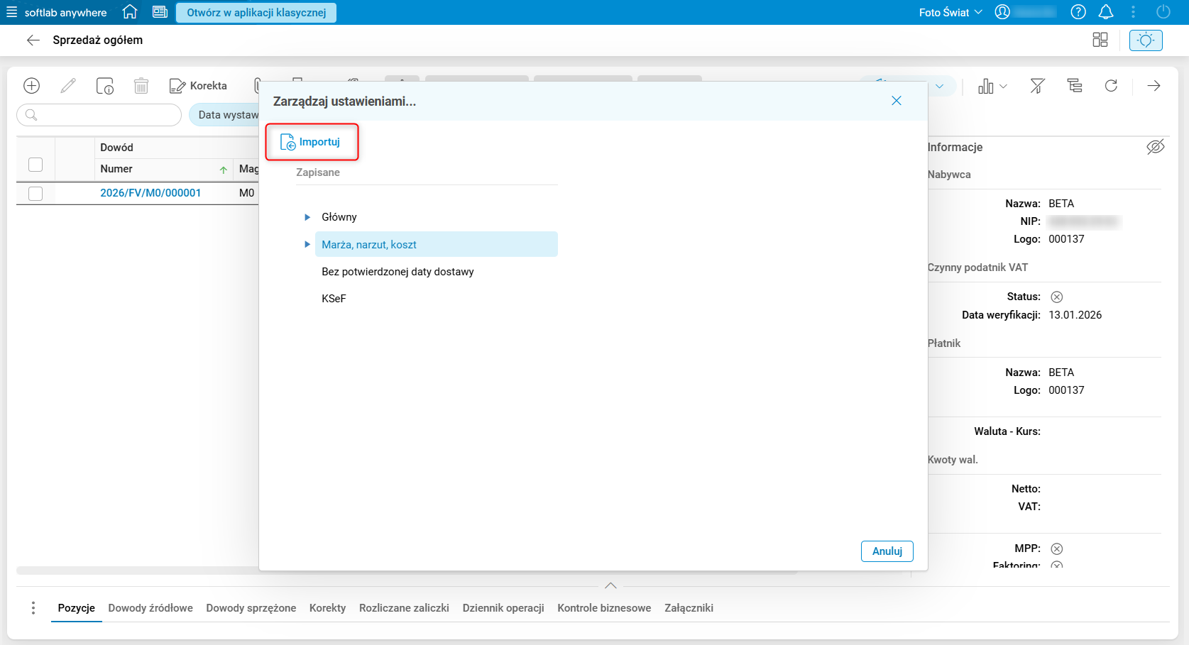This screenshot has width=1189, height=645.
Task: Open the vertical three-dot menu in header
Action: click(1134, 12)
